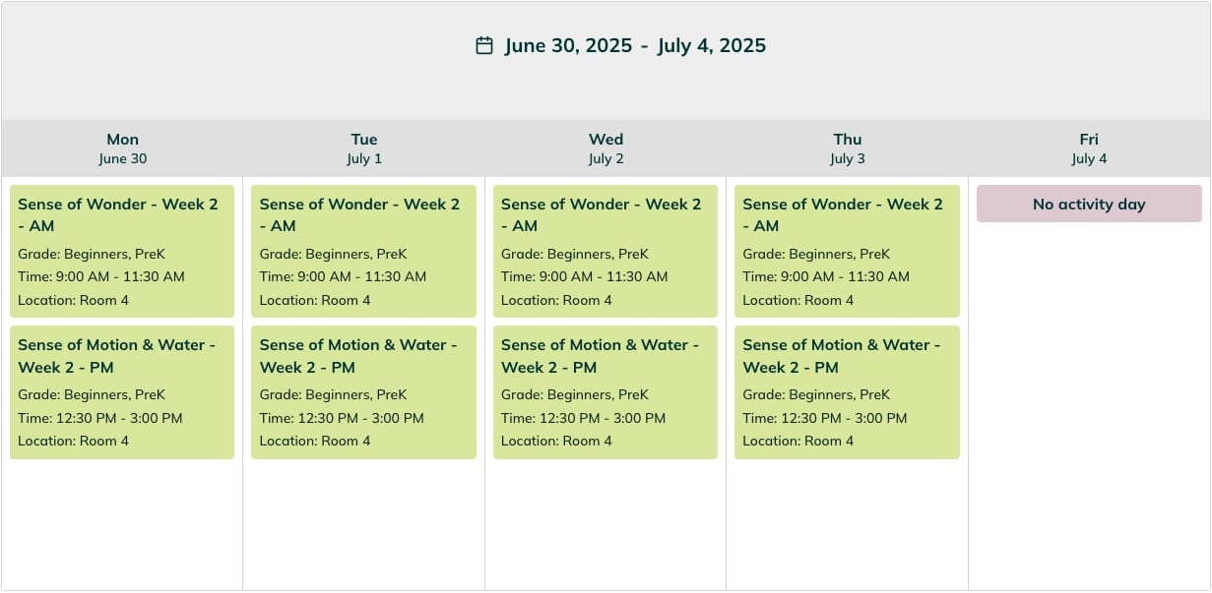Open Thursday's Sense of Motion & Water PM card
The height and width of the screenshot is (593, 1212).
tap(847, 392)
